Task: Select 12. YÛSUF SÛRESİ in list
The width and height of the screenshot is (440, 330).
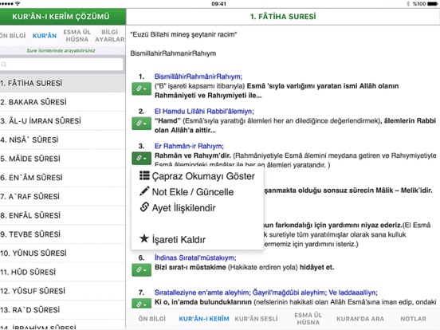Action: click(63, 291)
